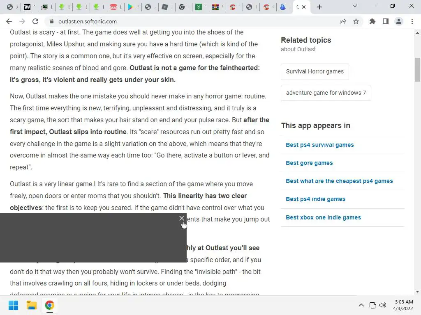View site security lock info
Screen dimensions: 421x315
click(52, 21)
